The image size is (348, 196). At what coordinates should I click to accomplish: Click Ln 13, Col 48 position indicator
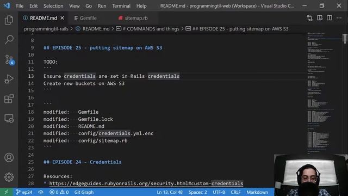point(170,192)
